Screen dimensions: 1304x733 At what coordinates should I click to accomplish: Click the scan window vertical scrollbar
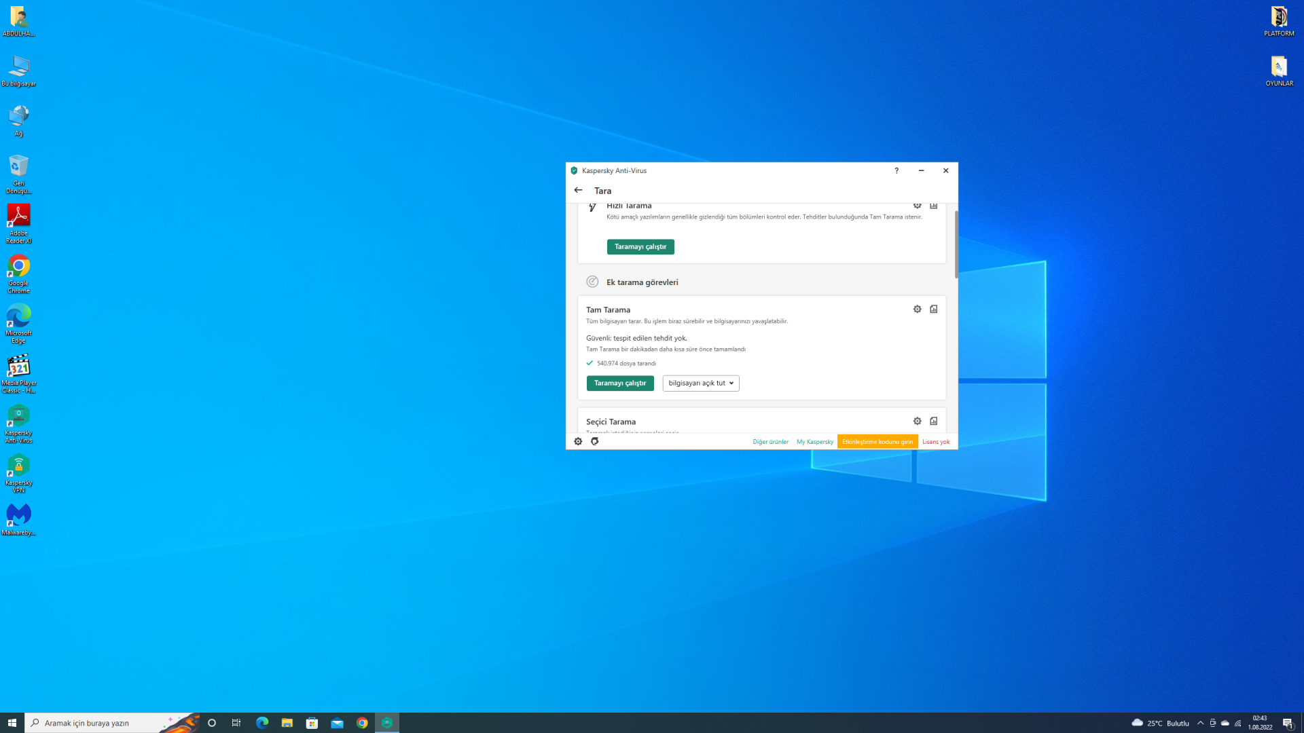coord(956,244)
